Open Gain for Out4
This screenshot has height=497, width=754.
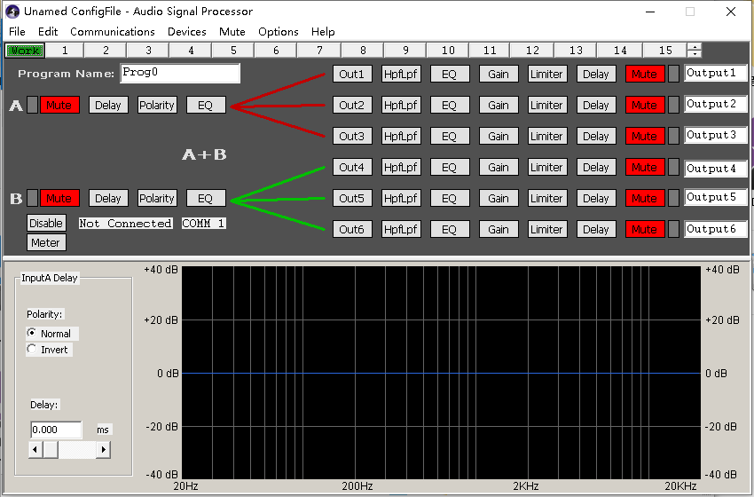pos(499,168)
